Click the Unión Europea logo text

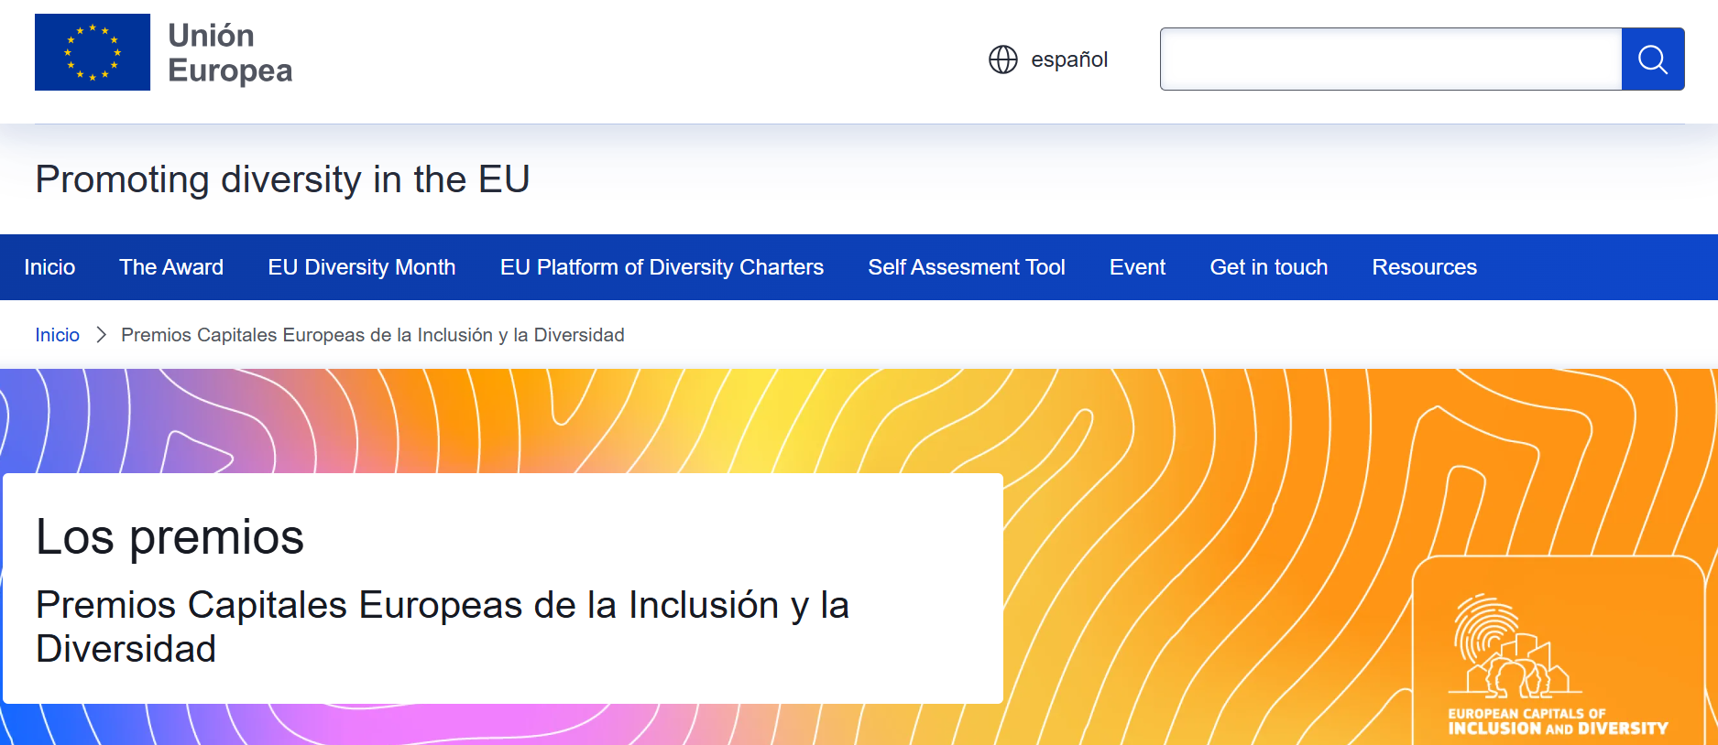[230, 53]
